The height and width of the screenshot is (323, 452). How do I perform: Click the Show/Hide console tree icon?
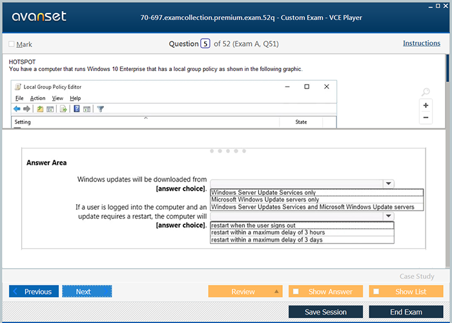(x=50, y=109)
